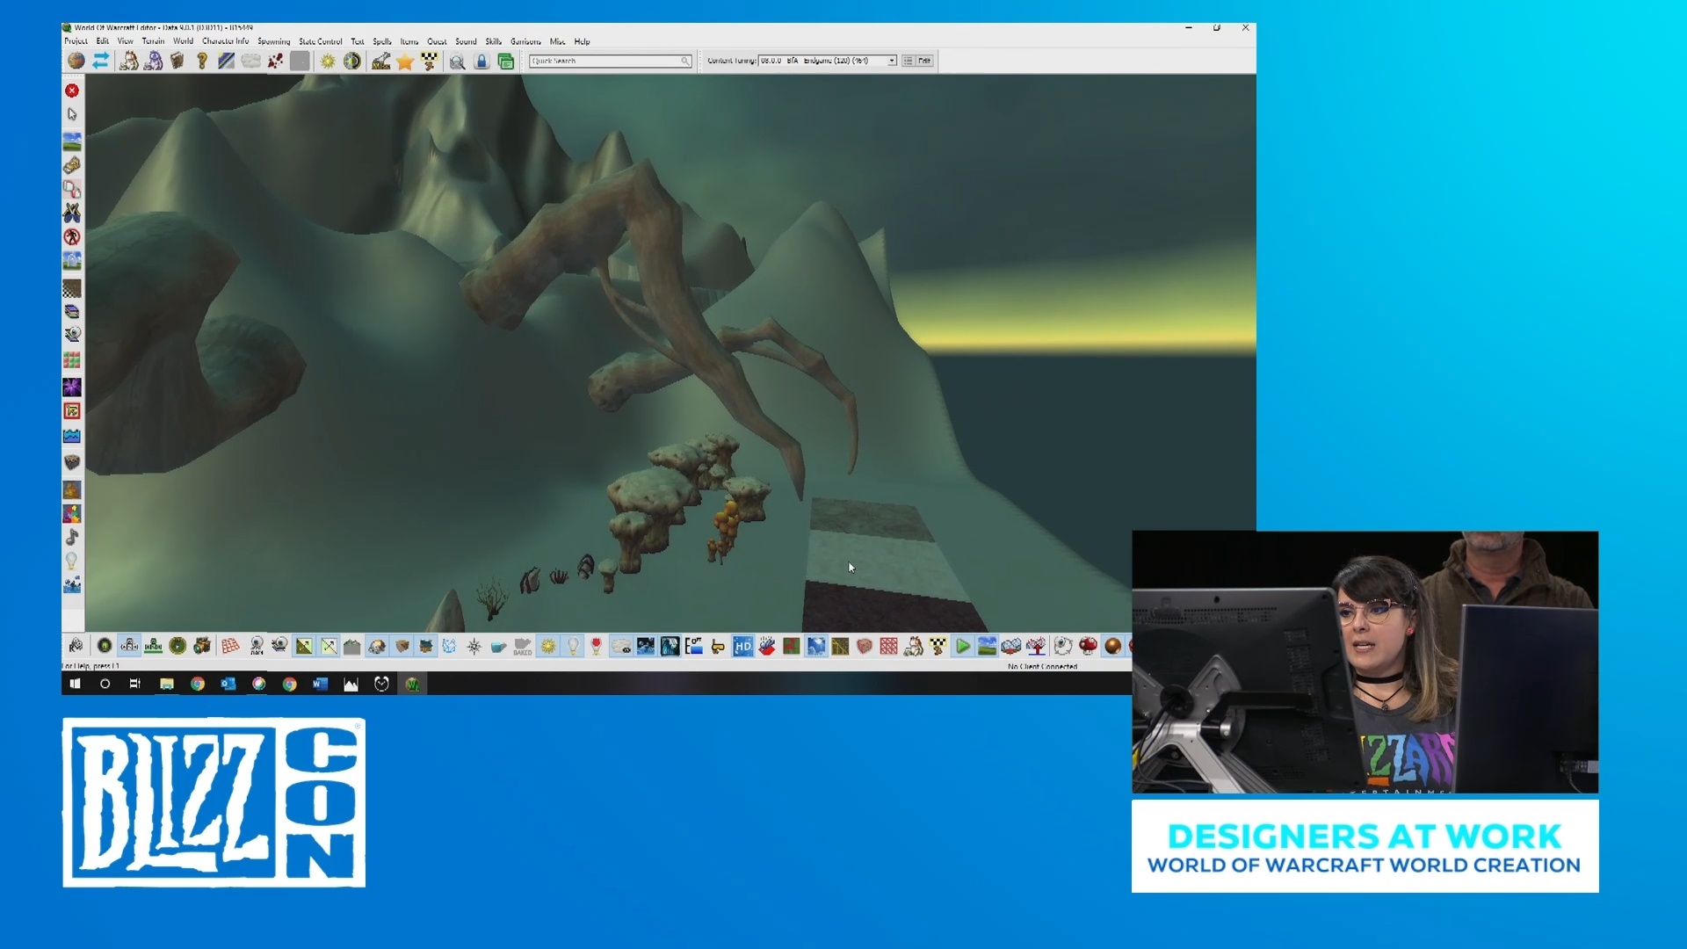Click the gold star toolbar icon

[x=404, y=62]
